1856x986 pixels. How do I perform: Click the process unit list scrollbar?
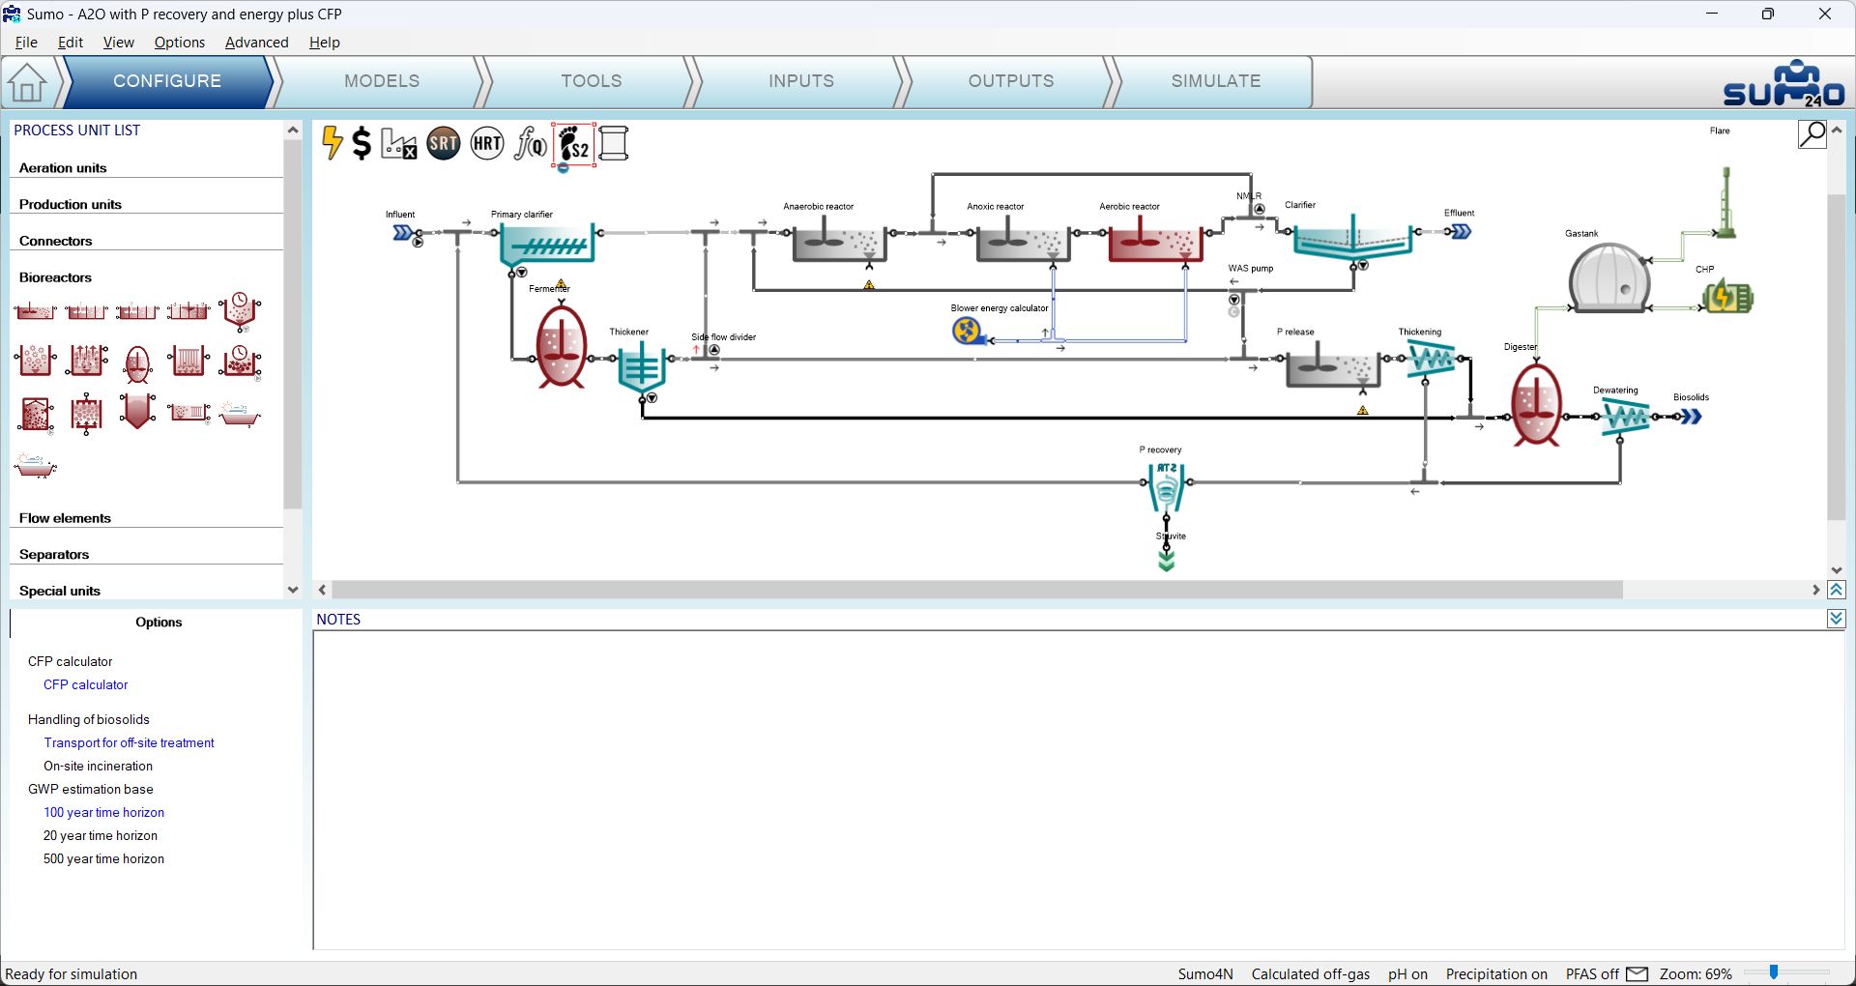pos(293,325)
